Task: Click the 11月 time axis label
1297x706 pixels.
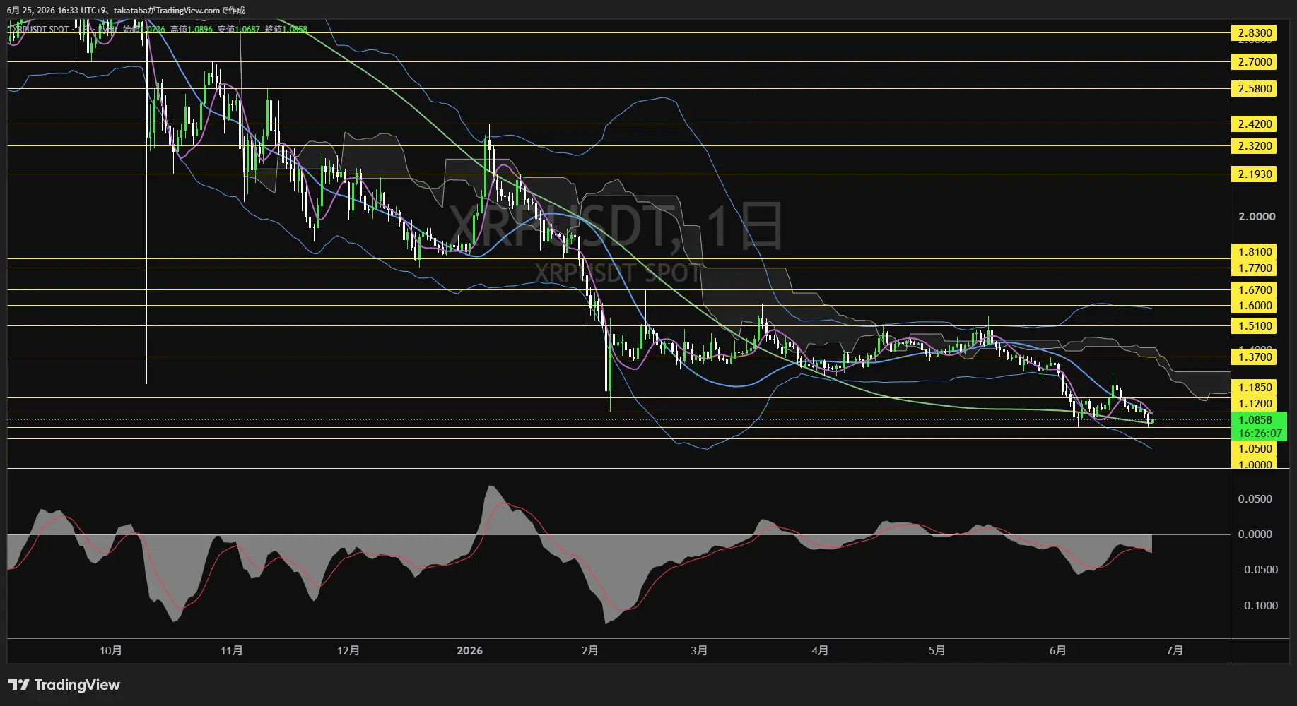Action: (x=232, y=651)
